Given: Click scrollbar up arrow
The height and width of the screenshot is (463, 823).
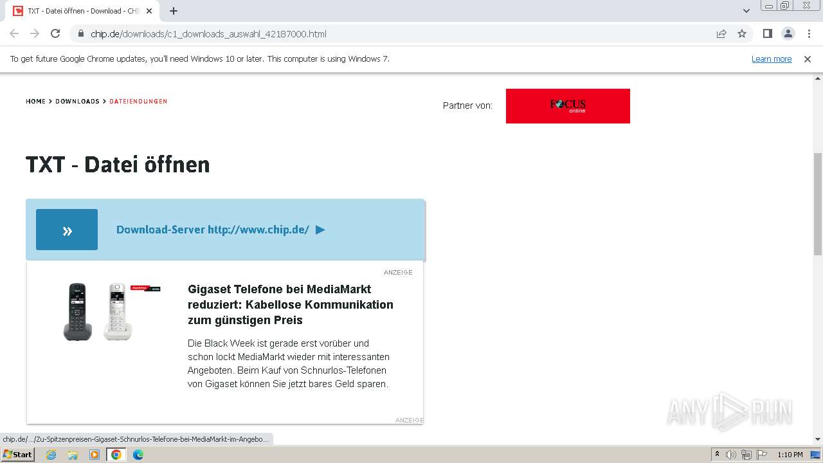Looking at the screenshot, I should click(x=818, y=78).
